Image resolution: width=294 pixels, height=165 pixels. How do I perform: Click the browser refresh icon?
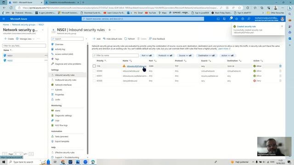(11, 8)
